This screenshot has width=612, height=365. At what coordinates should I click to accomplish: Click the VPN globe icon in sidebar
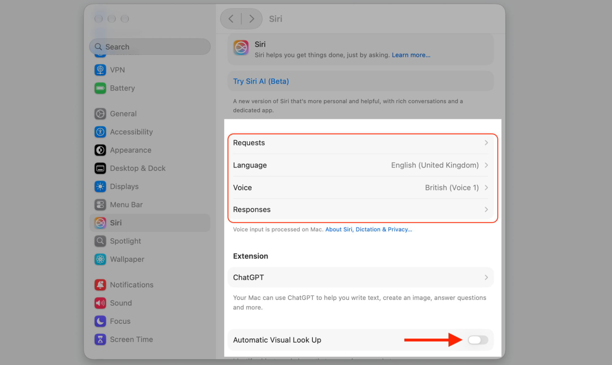100,70
